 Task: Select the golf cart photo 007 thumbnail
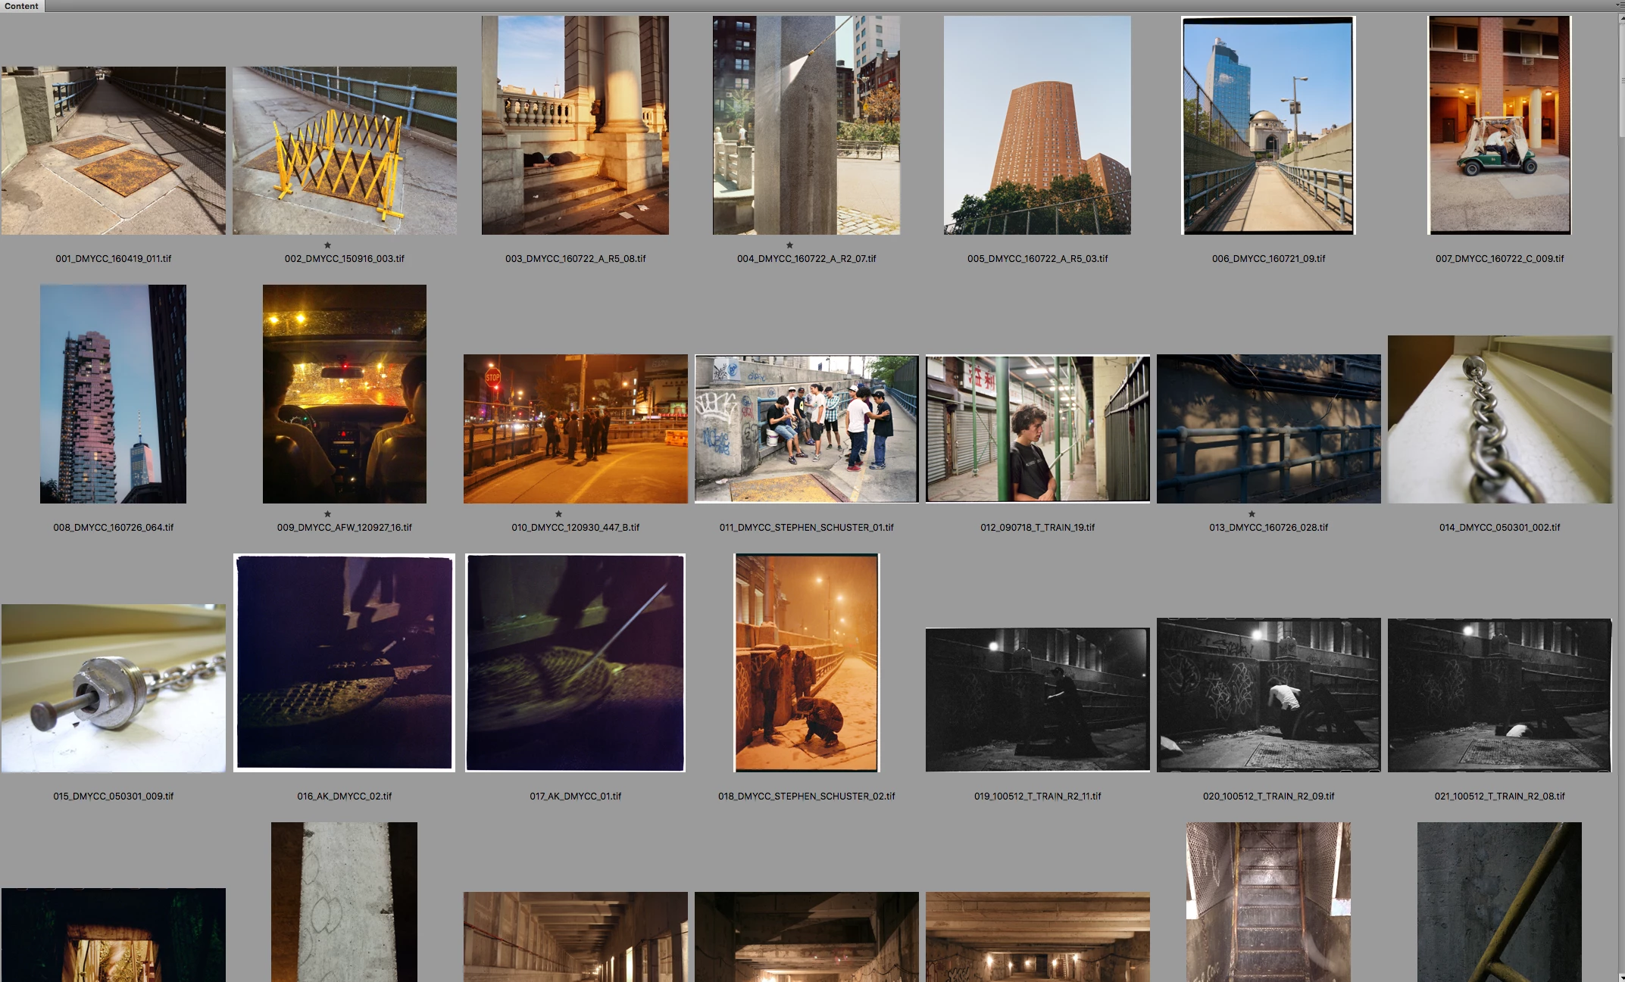click(1499, 126)
